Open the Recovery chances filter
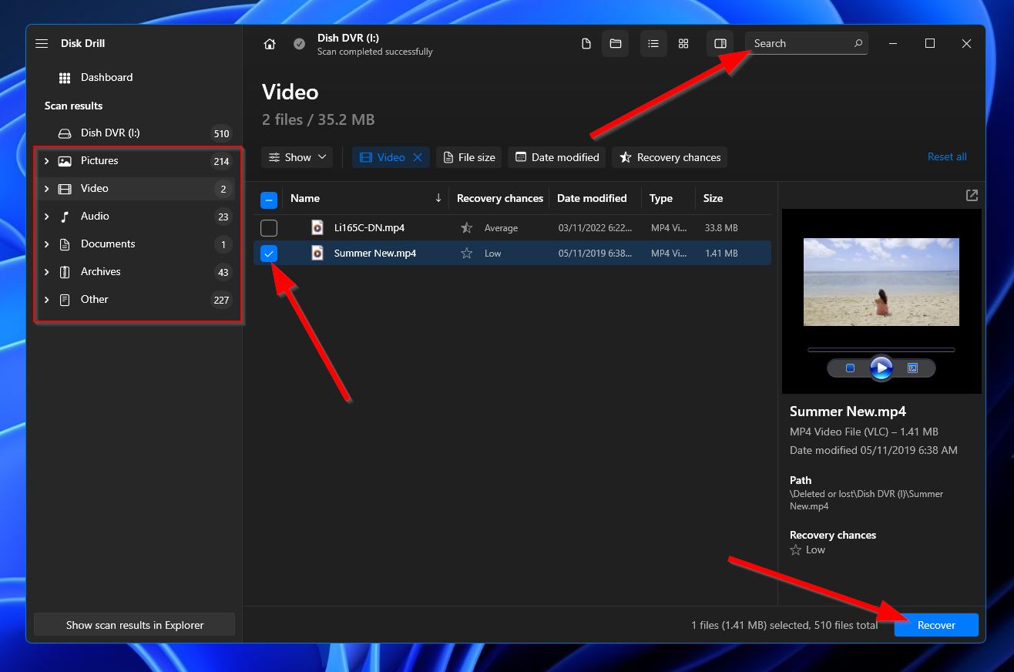 coord(670,157)
